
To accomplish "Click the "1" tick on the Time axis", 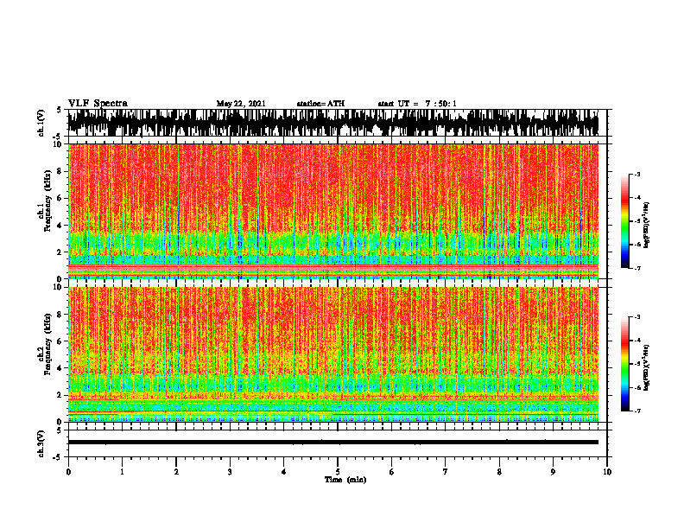I will pos(122,472).
